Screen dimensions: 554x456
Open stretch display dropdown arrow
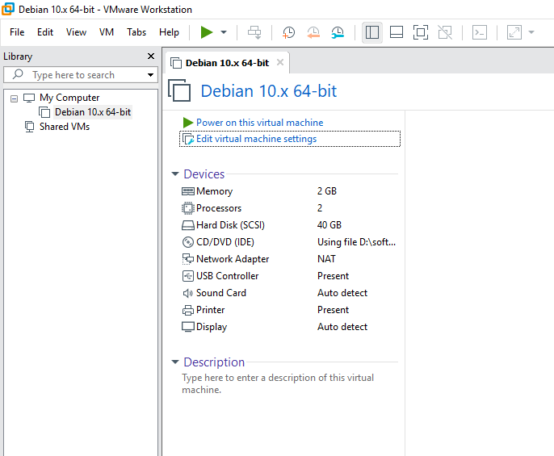tap(531, 32)
